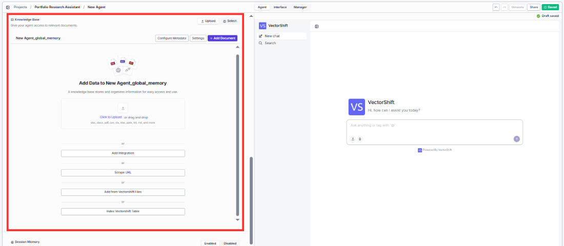Screen dimensions: 564x246
Task: Disable Session Memory
Action: tap(230, 243)
